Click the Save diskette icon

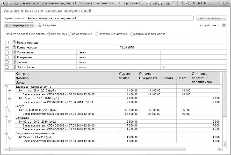[x=148, y=3]
